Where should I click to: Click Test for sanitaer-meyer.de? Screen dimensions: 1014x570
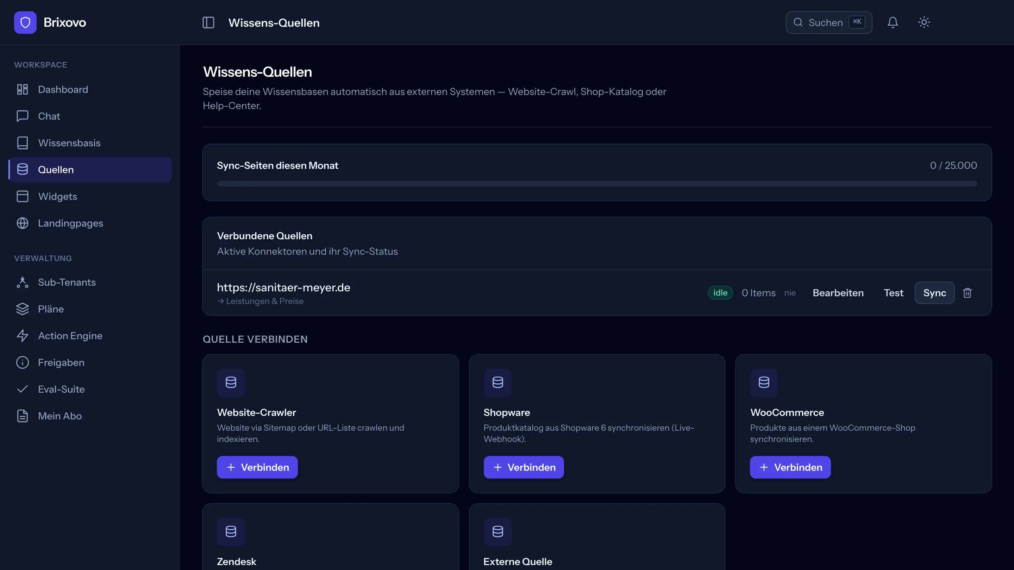click(893, 293)
